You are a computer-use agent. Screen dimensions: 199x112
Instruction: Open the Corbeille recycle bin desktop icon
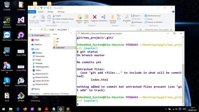[x=7, y=6]
